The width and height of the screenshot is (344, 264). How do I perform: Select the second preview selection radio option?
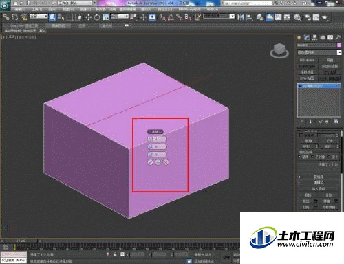click(x=312, y=157)
